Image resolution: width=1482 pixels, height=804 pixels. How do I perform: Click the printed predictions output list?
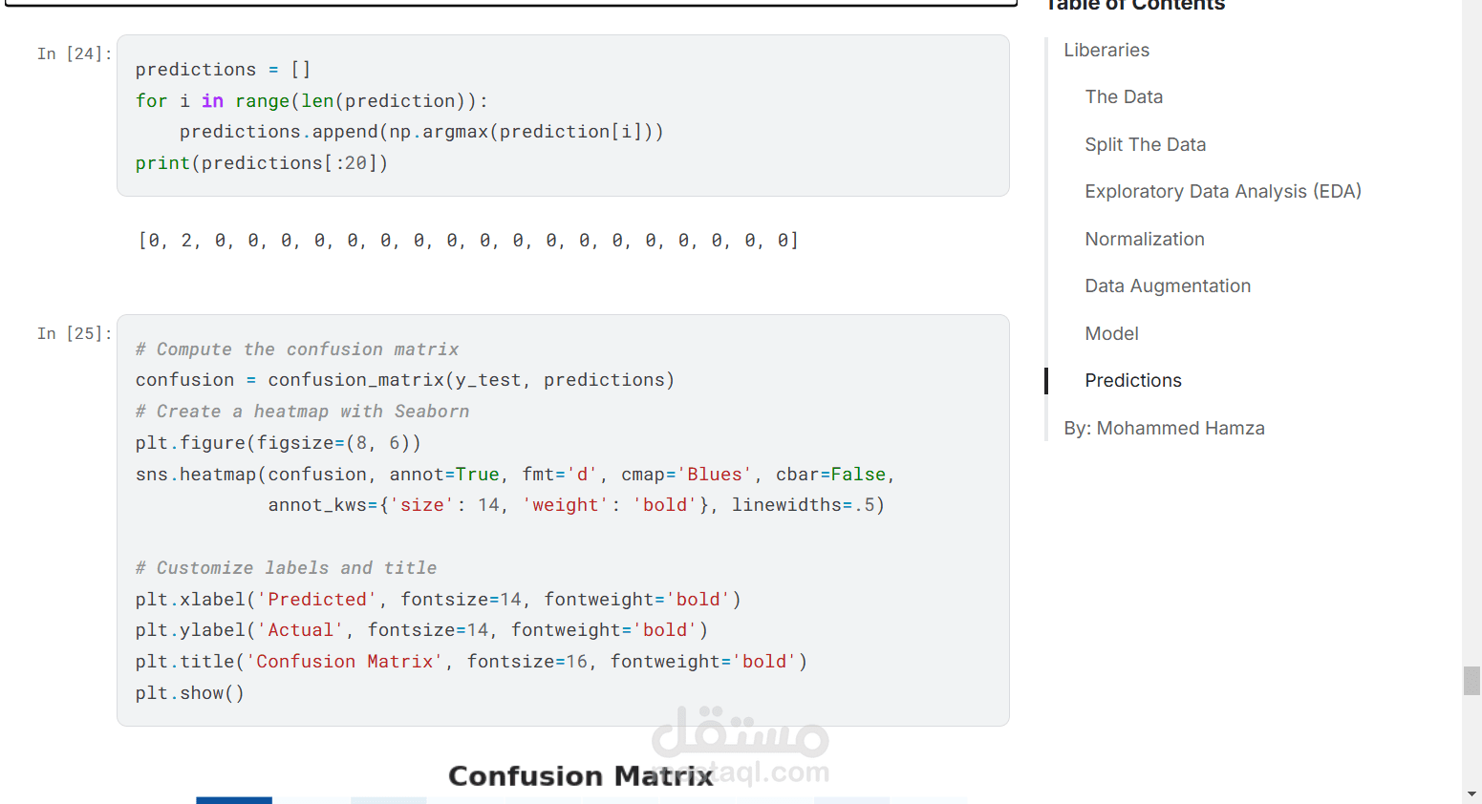point(468,241)
